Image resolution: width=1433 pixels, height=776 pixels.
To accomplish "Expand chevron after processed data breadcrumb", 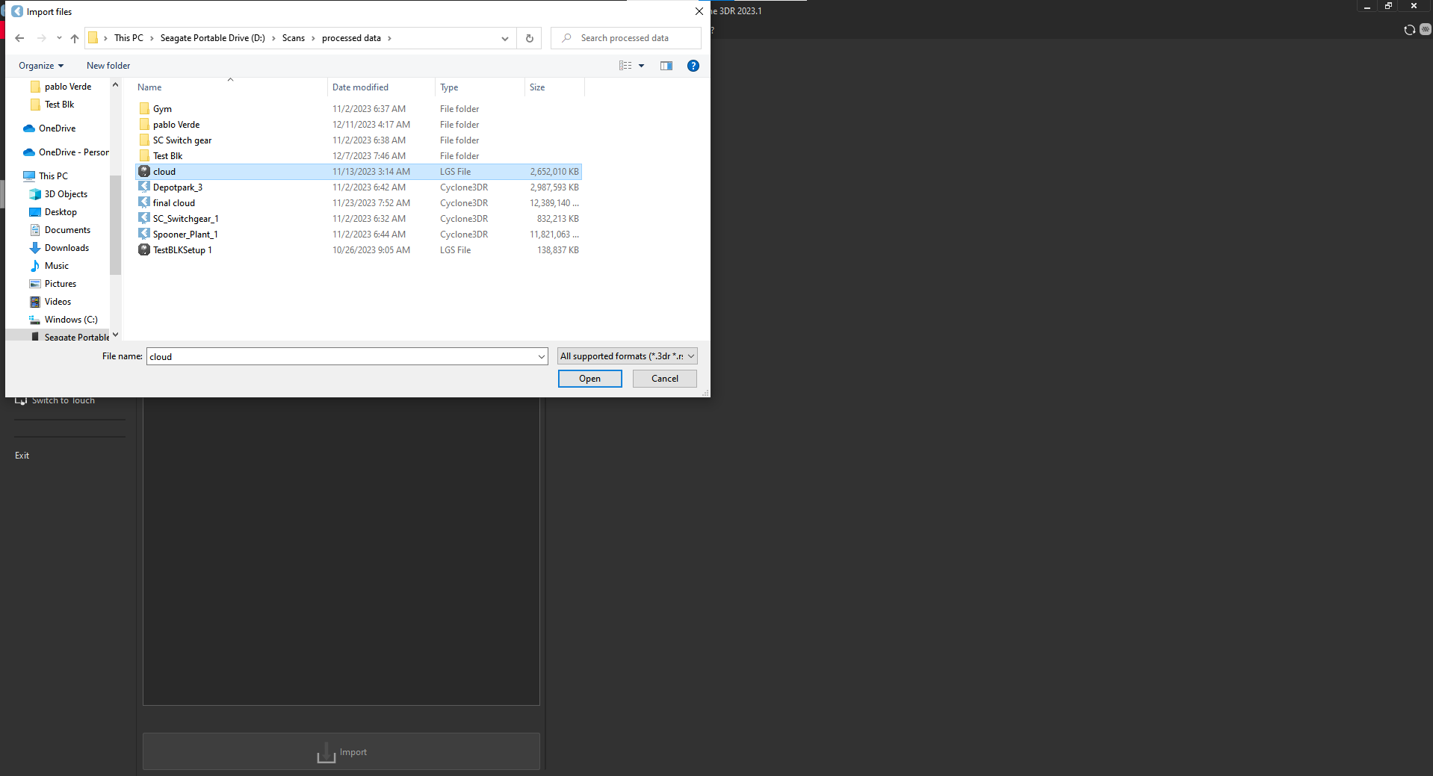I will coord(389,38).
